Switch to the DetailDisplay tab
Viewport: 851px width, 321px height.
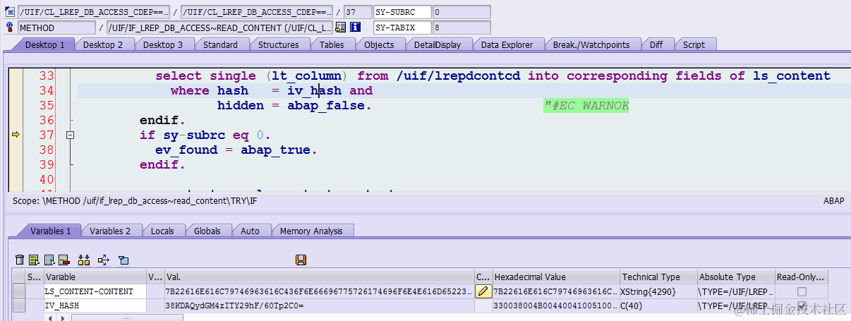tap(437, 44)
